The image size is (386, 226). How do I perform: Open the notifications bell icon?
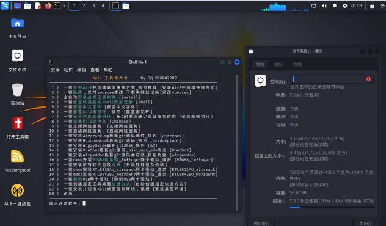[335, 5]
